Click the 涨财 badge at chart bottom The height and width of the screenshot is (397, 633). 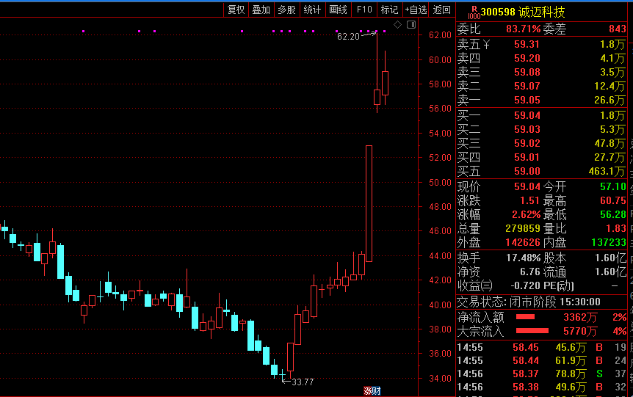[x=372, y=390]
